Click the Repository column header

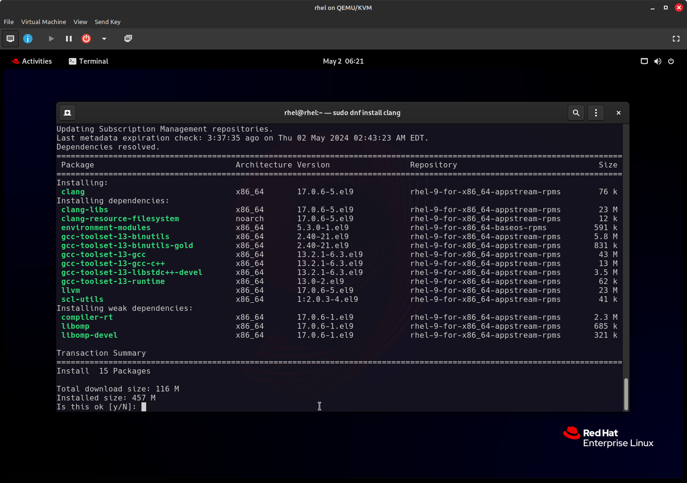[x=434, y=165]
